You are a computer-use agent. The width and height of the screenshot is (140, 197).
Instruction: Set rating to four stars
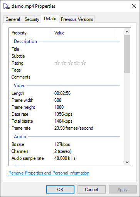coord(77,63)
